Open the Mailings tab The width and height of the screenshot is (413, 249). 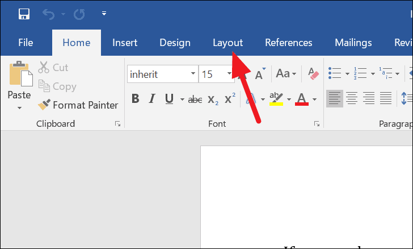pos(353,43)
